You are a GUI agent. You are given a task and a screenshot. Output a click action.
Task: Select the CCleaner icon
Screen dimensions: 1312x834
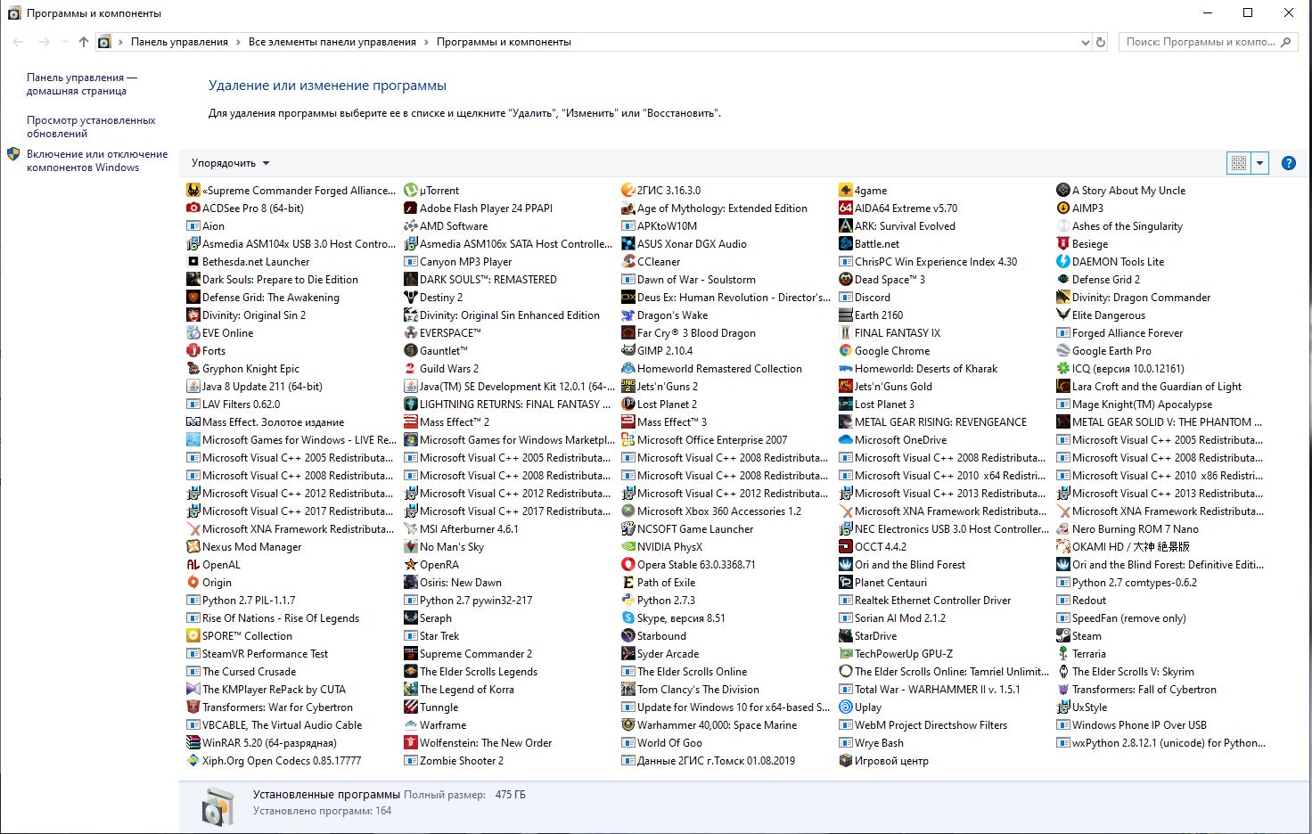pos(628,261)
